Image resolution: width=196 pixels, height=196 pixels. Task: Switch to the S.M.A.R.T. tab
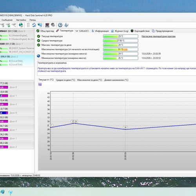(x=82, y=31)
